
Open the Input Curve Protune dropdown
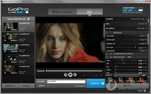coord(143,36)
